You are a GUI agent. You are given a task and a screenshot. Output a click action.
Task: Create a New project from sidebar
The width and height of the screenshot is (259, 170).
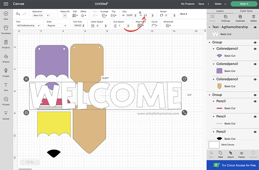pos(6,15)
